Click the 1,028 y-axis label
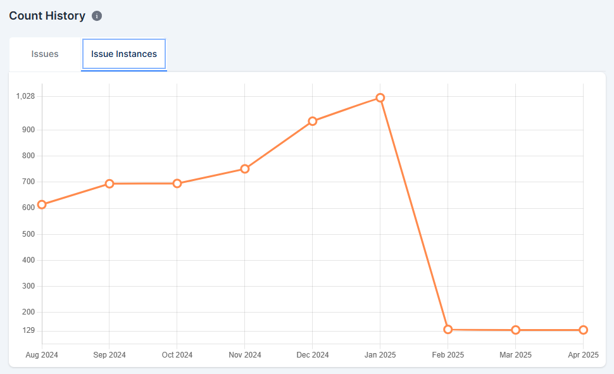This screenshot has height=374, width=614. pos(25,96)
